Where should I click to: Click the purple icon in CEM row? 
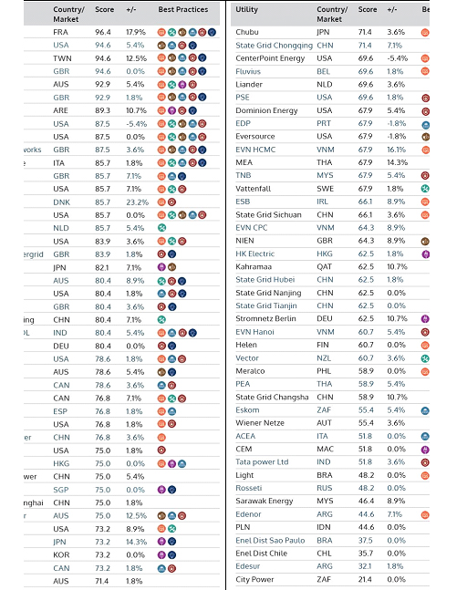[x=425, y=450]
